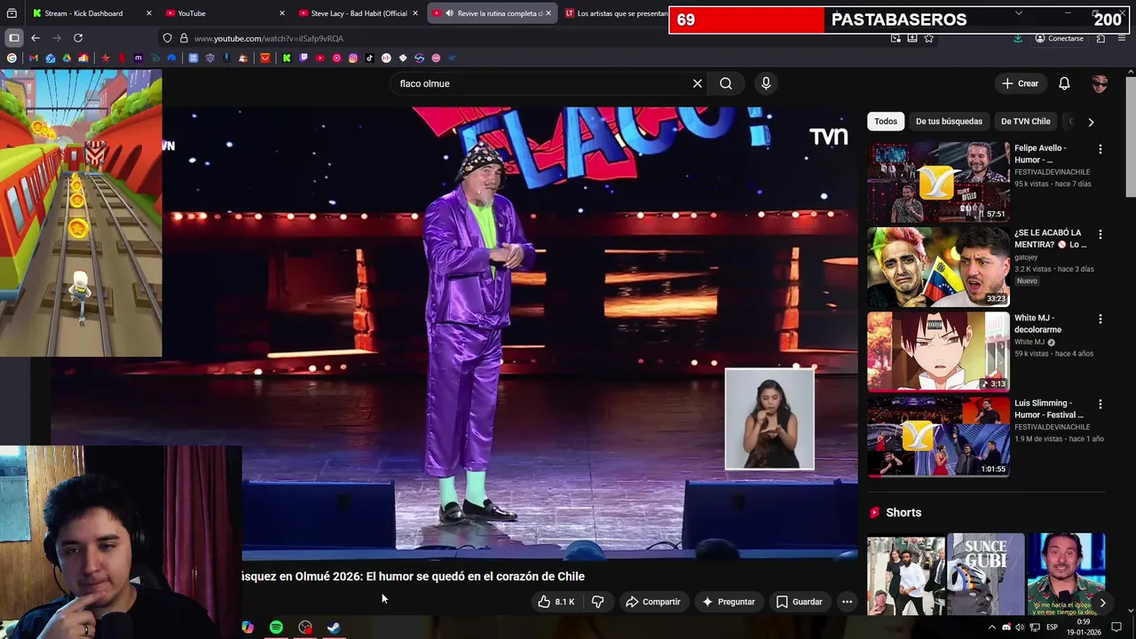This screenshot has width=1136, height=639.
Task: Reload the current YouTube page
Action: 78,38
